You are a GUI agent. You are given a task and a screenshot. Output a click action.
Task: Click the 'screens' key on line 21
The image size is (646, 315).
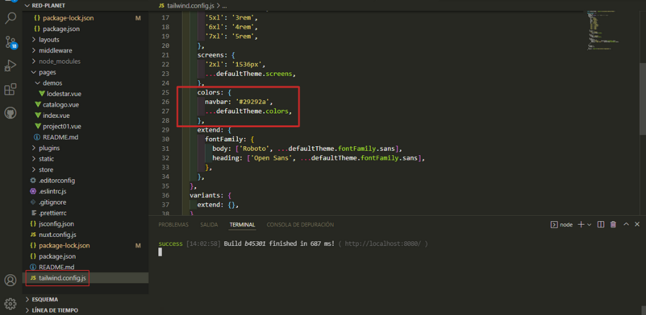tap(210, 55)
